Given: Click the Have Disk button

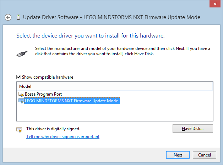Looking at the screenshot, I should (x=193, y=129).
